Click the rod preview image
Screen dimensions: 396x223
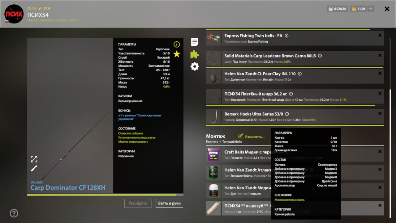pos(70,116)
